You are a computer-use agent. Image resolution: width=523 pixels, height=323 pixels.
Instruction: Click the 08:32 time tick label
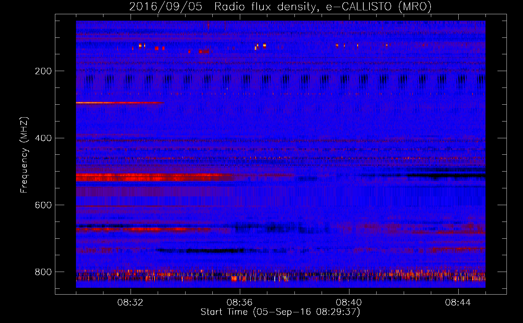pyautogui.click(x=131, y=303)
